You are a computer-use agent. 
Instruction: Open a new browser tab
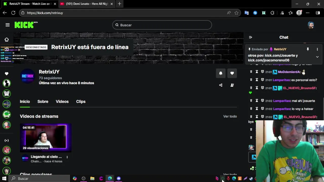[x=119, y=4]
